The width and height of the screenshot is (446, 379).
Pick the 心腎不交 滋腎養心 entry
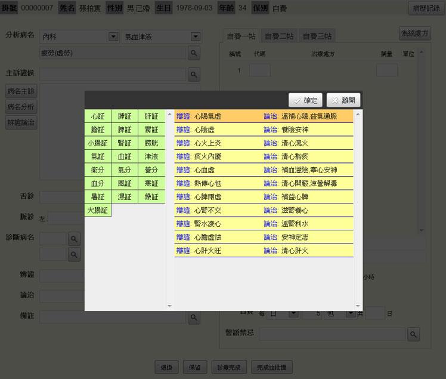(263, 211)
